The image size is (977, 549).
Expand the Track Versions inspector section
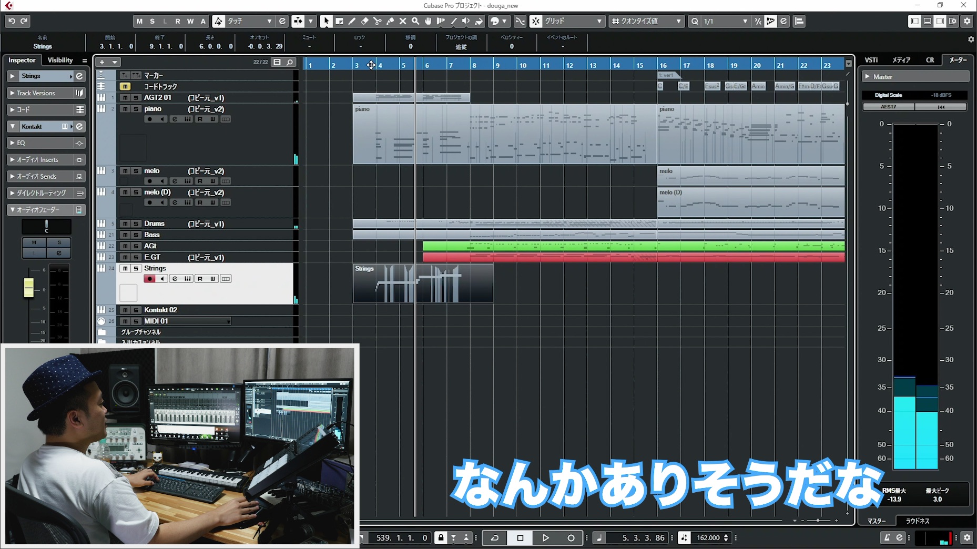coord(13,93)
